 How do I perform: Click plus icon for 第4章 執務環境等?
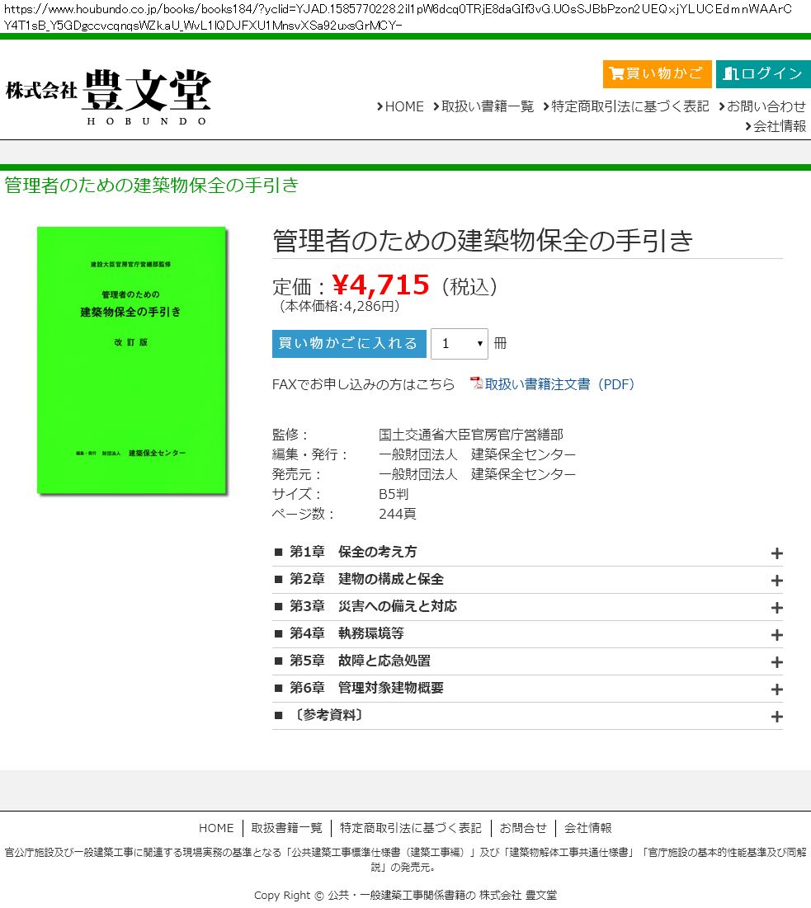(776, 635)
